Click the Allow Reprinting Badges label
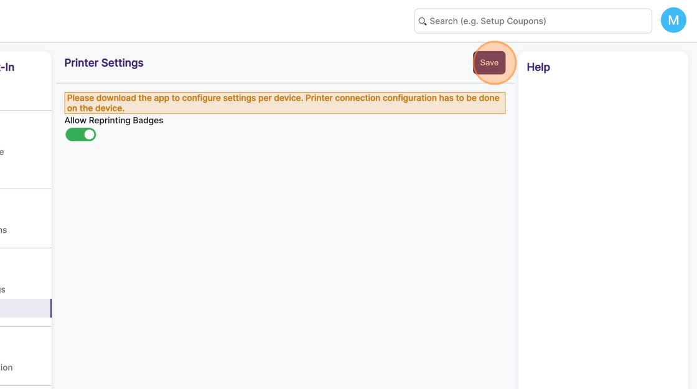 coord(114,120)
